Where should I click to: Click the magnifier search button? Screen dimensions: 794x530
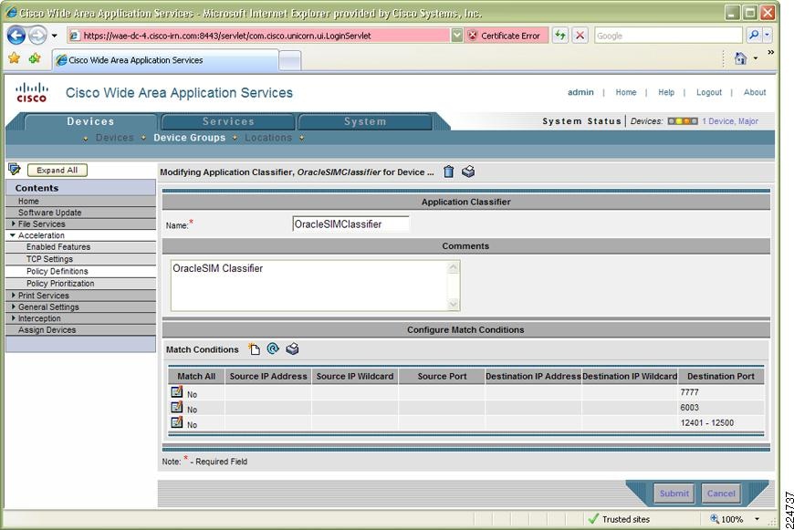tap(754, 36)
